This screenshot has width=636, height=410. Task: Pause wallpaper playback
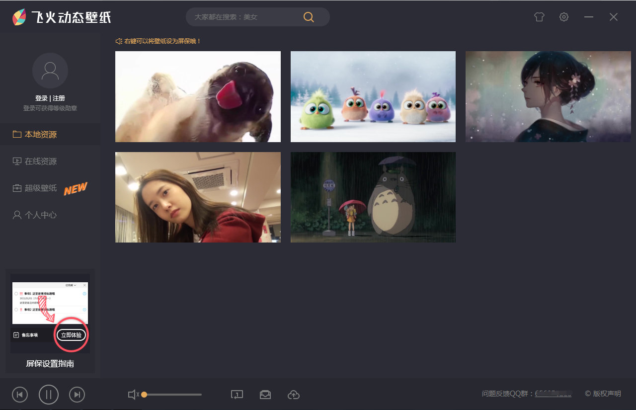pyautogui.click(x=49, y=395)
